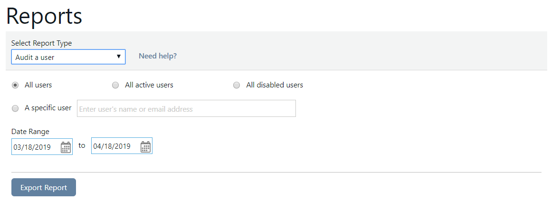
Task: Click the Select Report Type label
Action: click(x=41, y=43)
